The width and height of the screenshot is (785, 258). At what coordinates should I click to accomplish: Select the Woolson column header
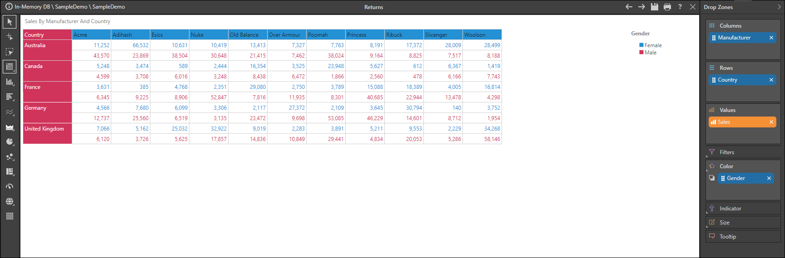click(482, 35)
